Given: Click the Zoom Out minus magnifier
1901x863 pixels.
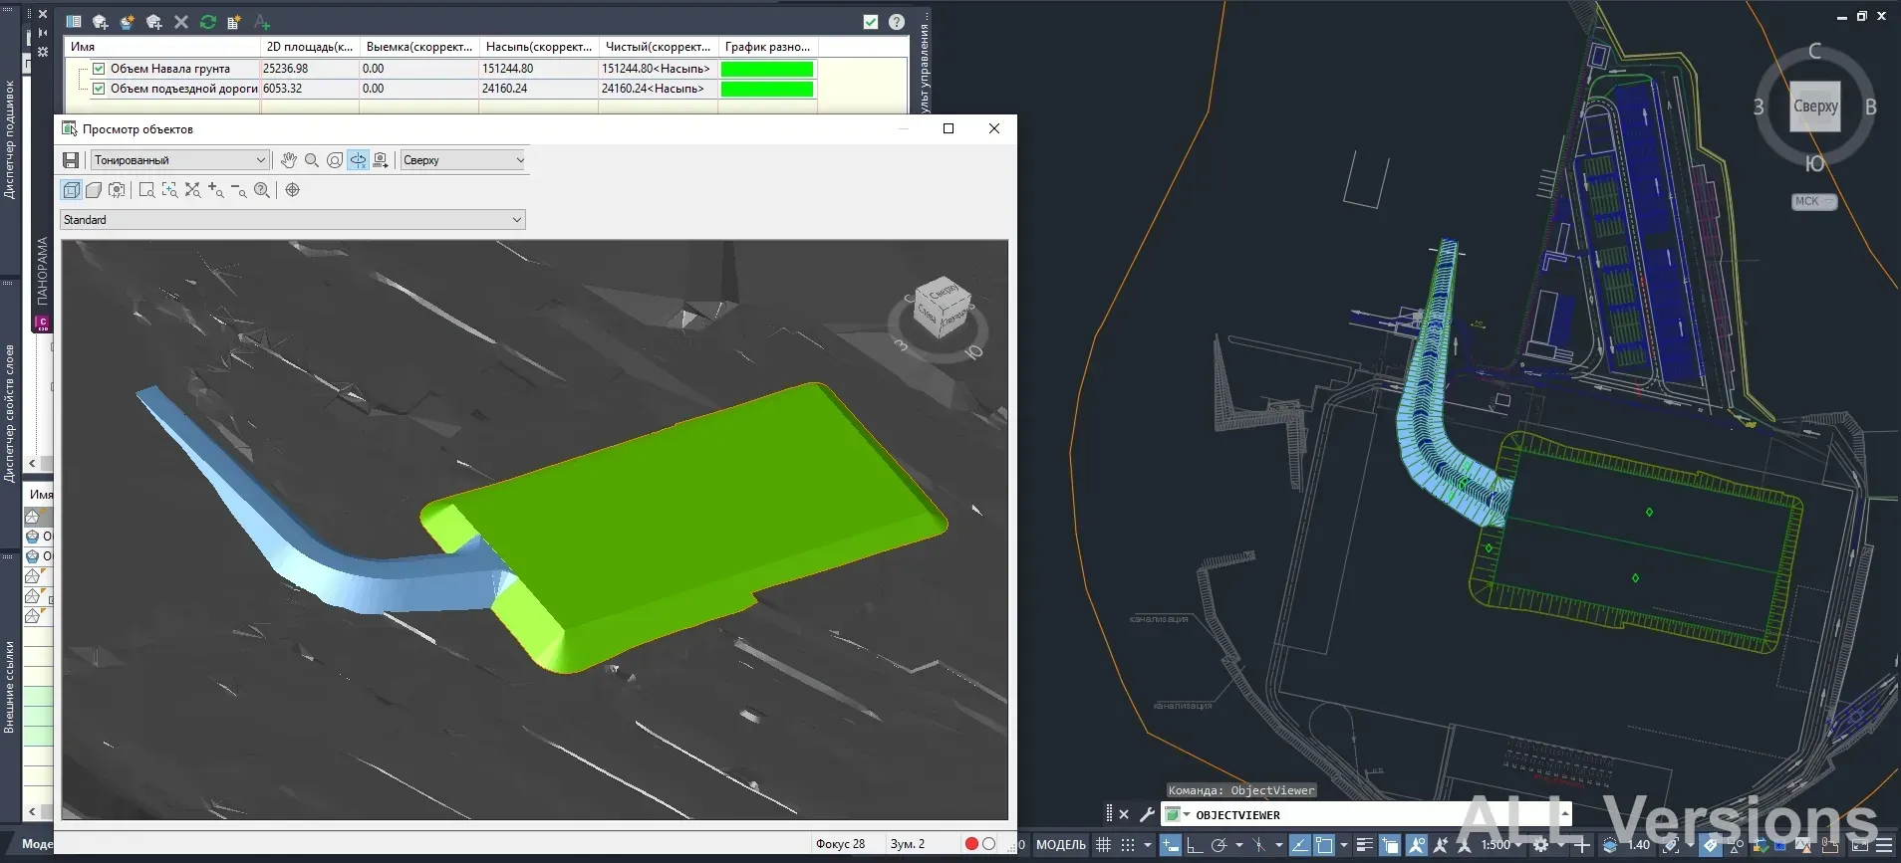Looking at the screenshot, I should point(238,190).
